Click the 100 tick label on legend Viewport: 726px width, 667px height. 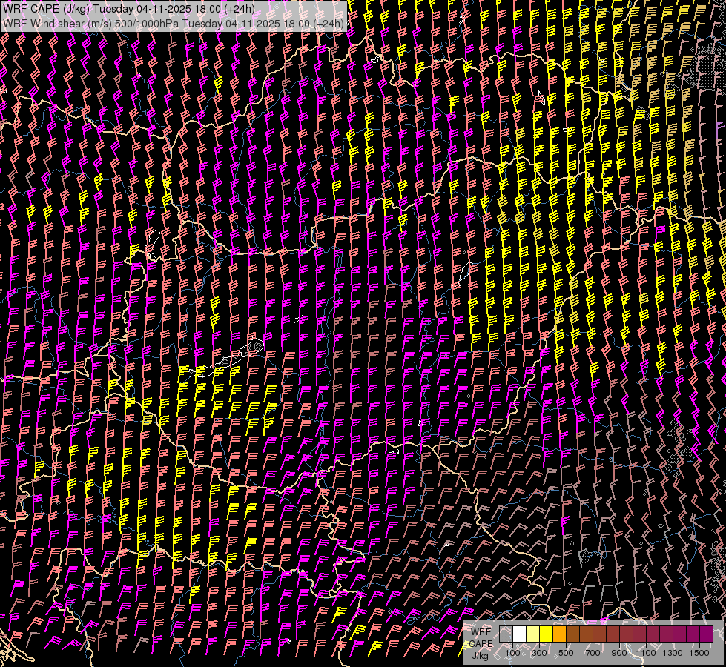click(x=512, y=653)
